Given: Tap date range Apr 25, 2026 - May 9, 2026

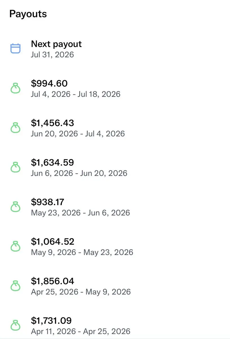Looking at the screenshot, I should coord(81,292).
